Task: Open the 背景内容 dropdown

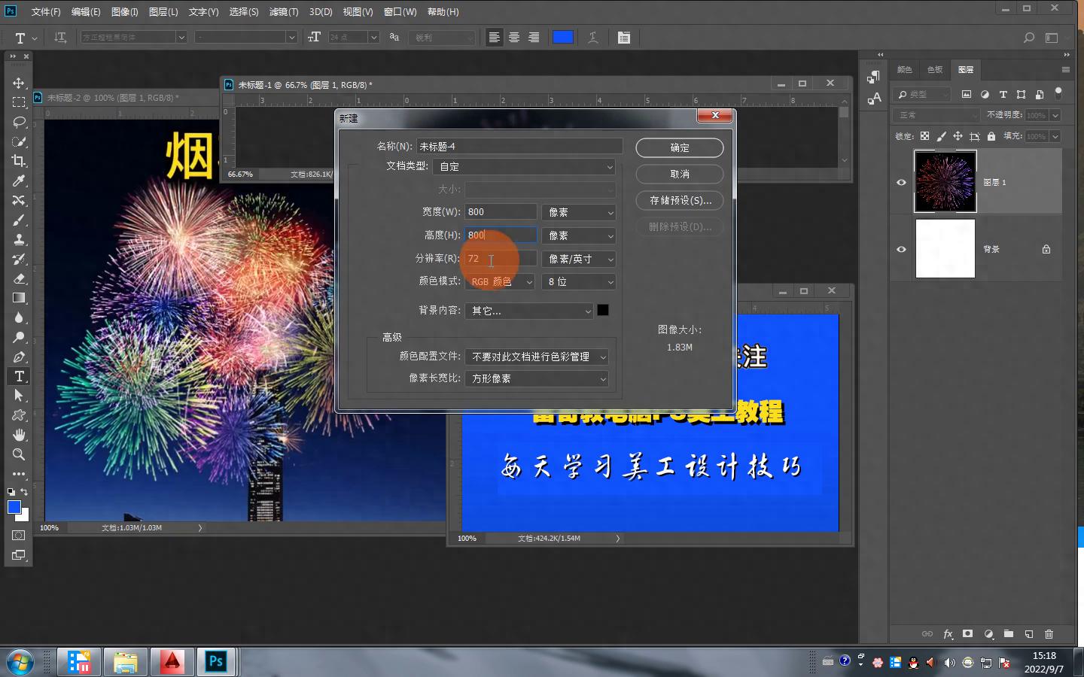Action: click(529, 311)
